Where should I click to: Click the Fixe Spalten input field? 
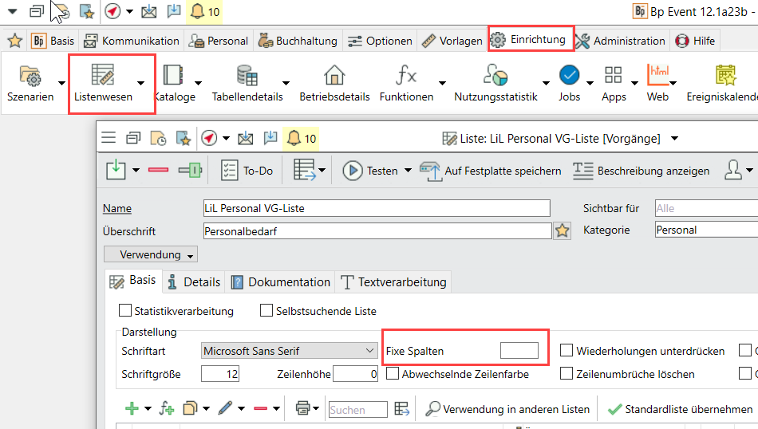click(519, 351)
